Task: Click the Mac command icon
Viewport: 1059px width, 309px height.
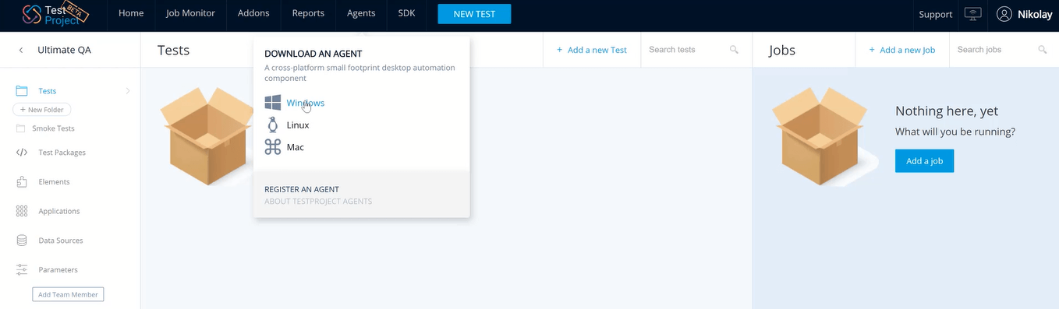Action: click(x=273, y=147)
